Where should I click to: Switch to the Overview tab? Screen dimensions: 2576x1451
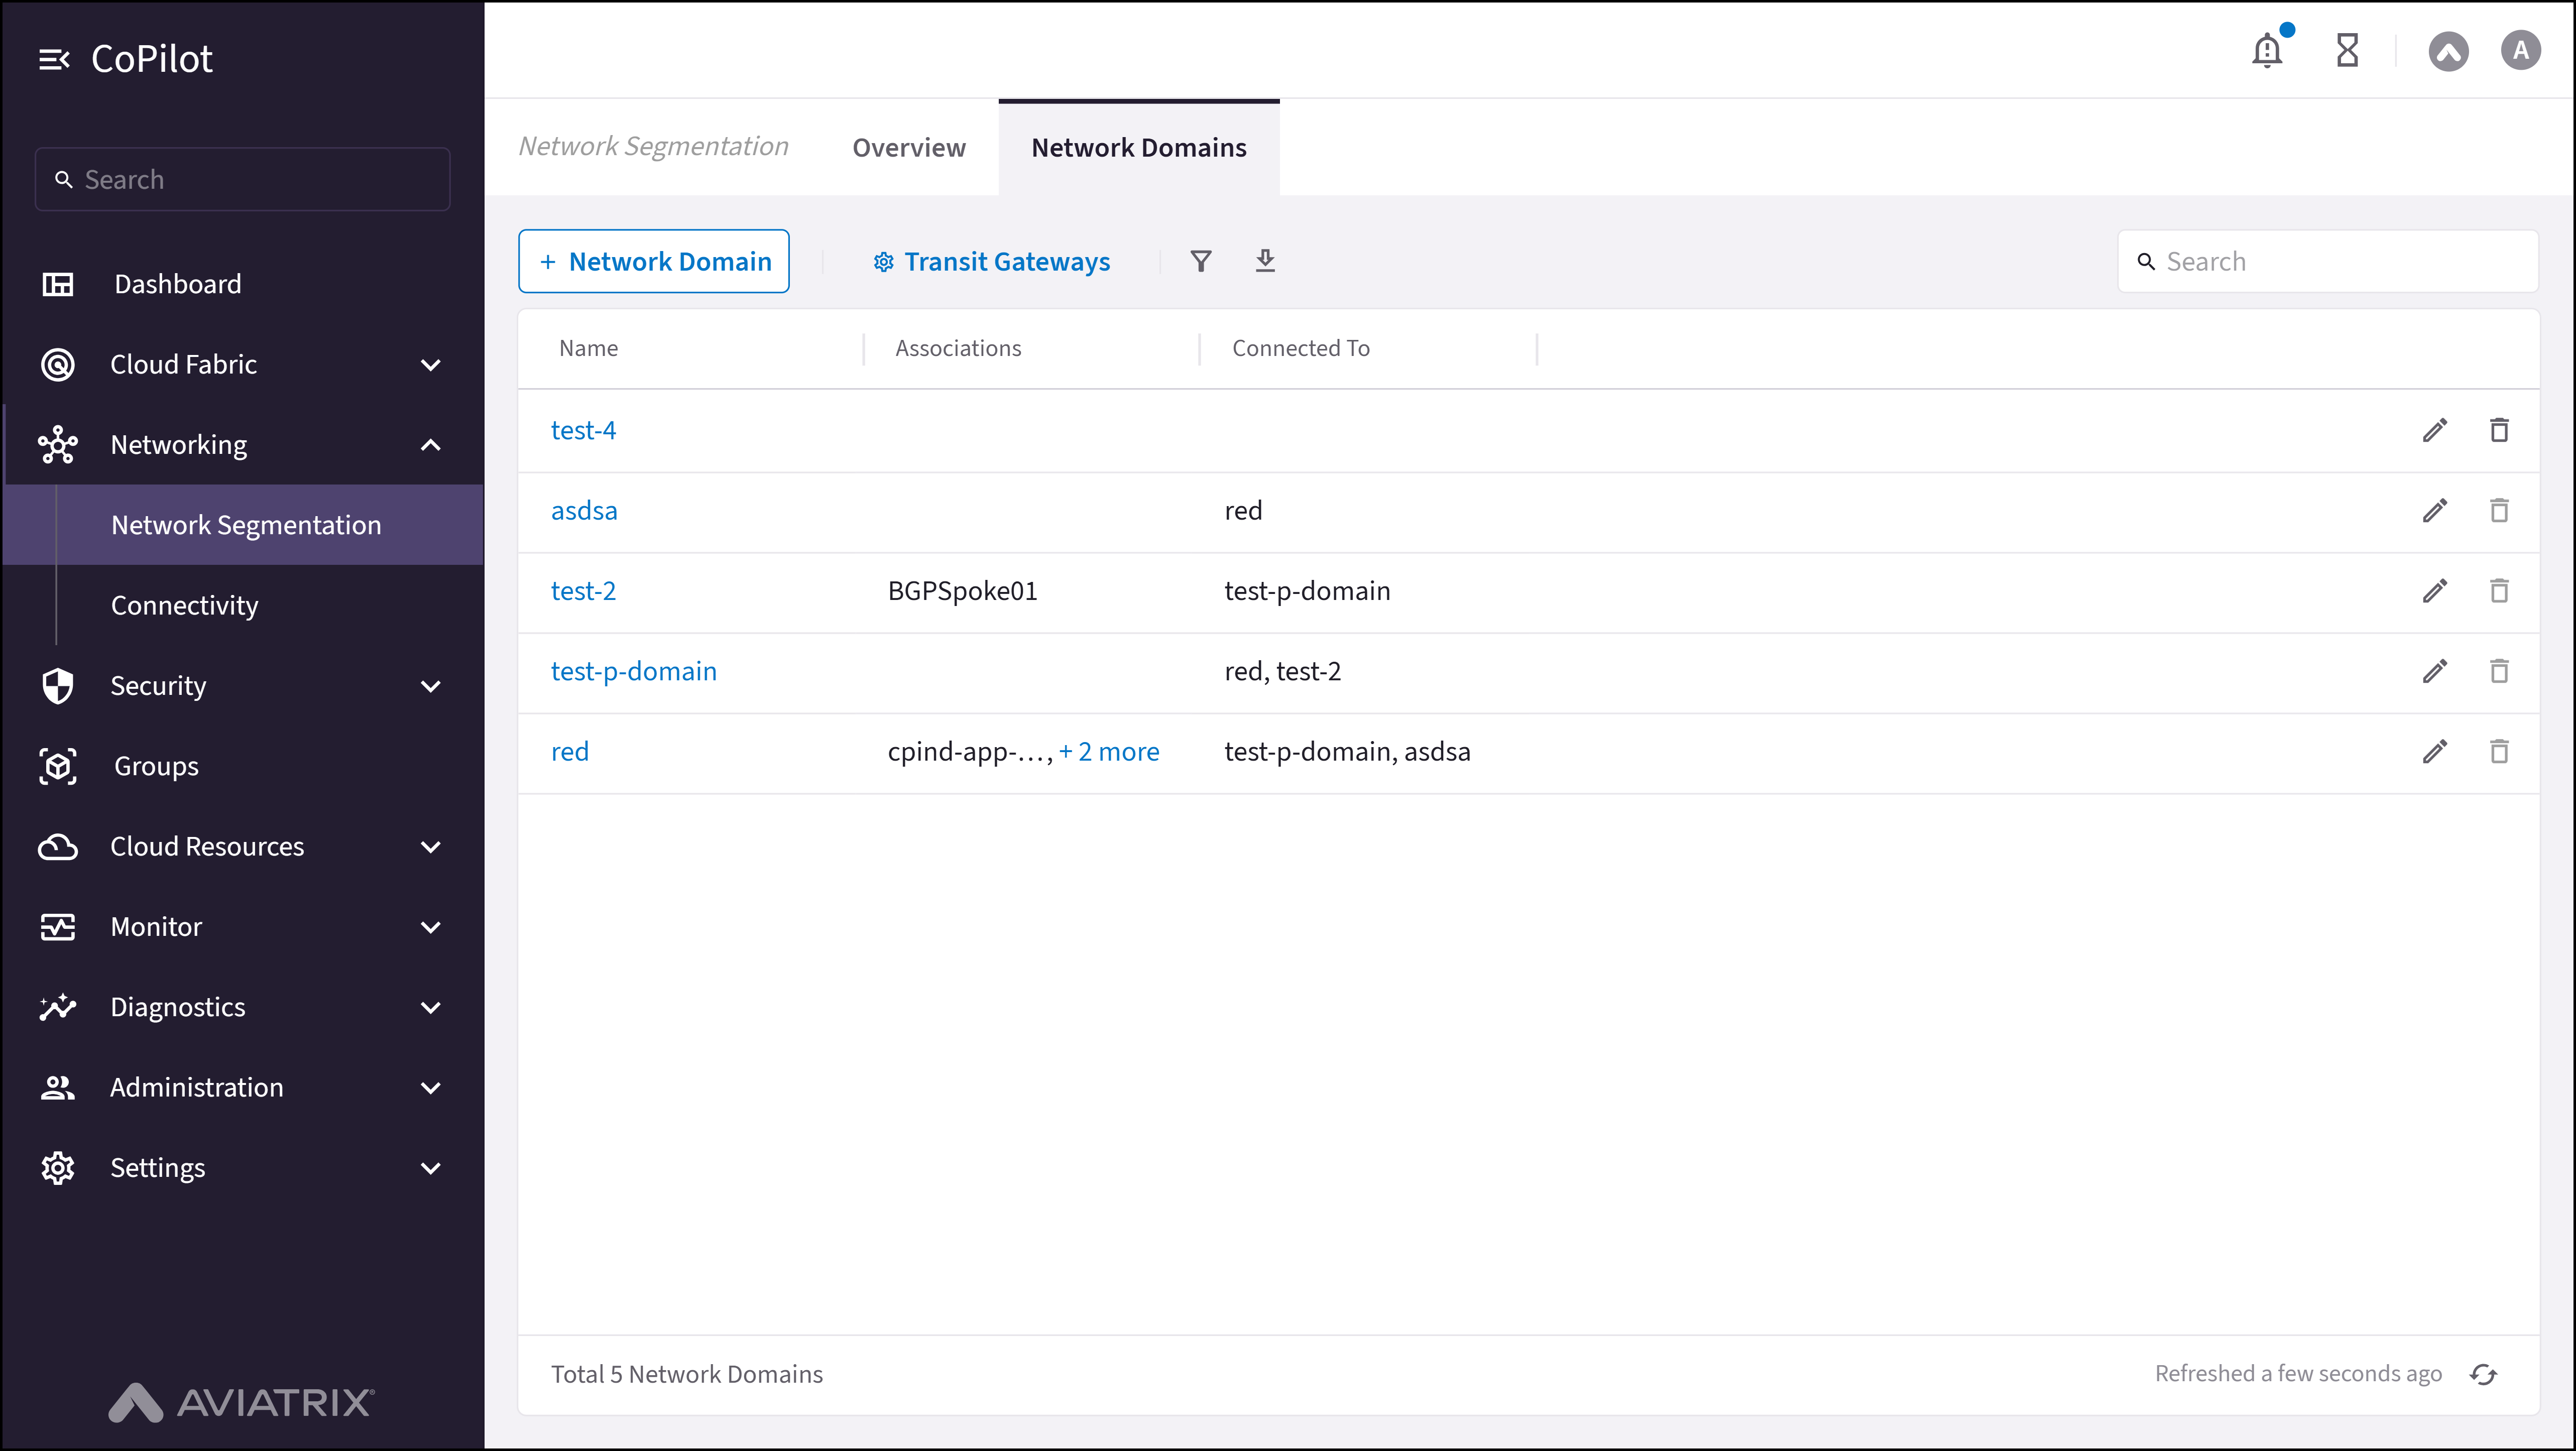[x=908, y=147]
